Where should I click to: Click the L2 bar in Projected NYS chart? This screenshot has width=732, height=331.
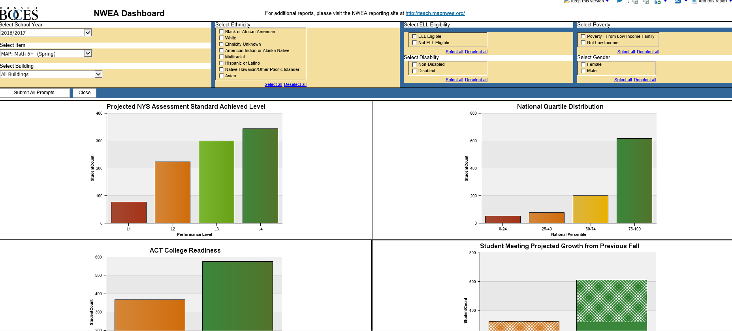[x=173, y=192]
